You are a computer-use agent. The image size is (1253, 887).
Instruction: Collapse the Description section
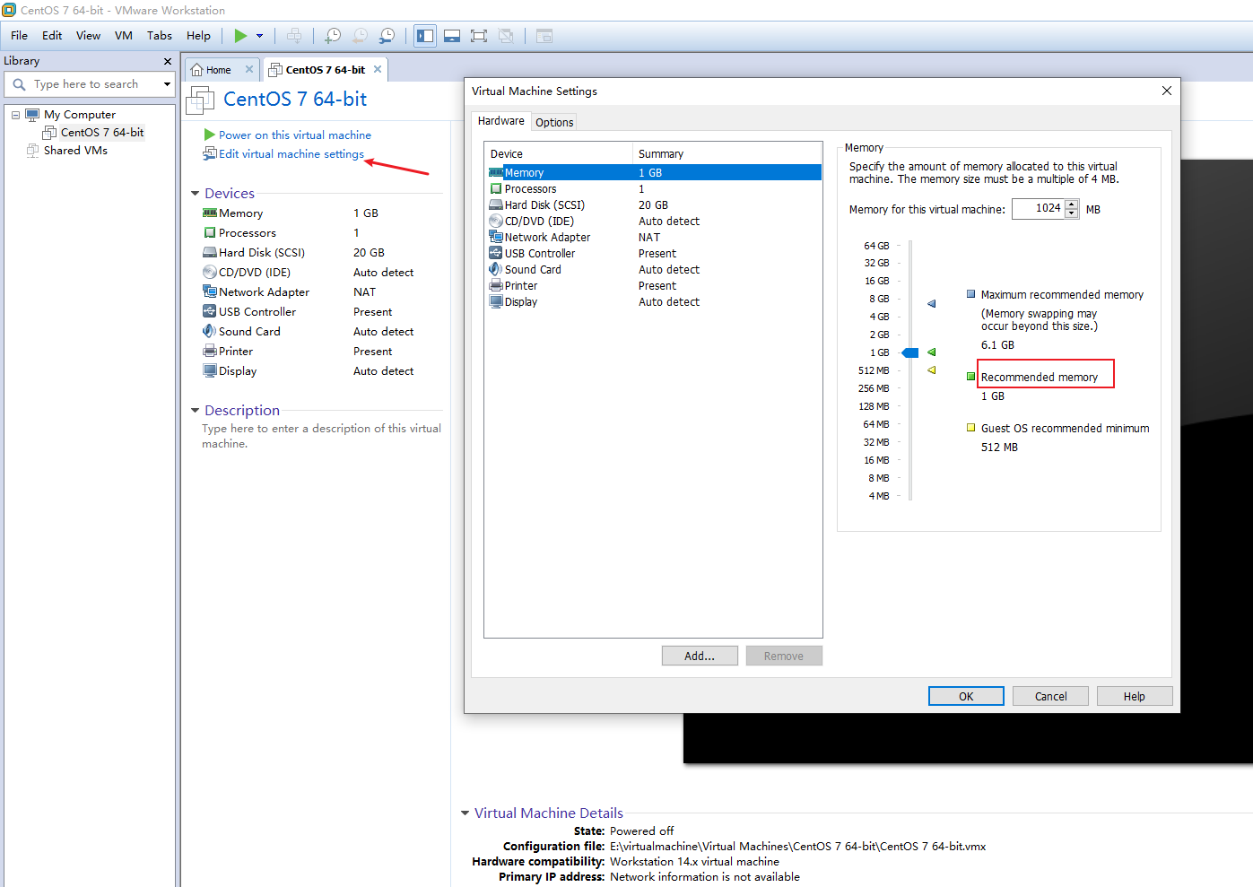point(195,411)
